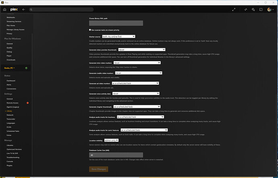This screenshot has width=278, height=178.
Task: Open Scheduled Tasks settings
Action: 13,131
